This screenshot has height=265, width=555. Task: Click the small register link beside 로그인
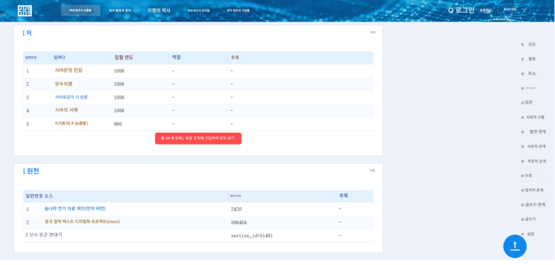[x=485, y=11]
